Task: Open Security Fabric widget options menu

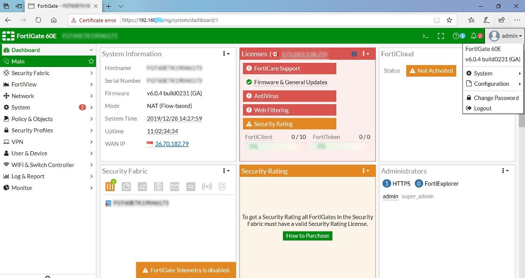Action: (x=226, y=171)
